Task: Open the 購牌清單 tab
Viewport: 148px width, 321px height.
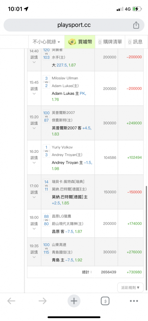Action: 110,42
